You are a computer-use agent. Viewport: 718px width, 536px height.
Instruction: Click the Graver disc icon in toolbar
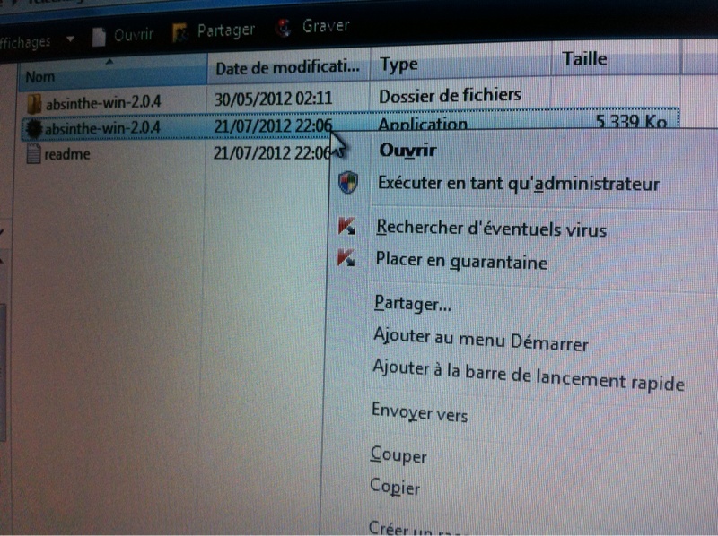point(285,29)
